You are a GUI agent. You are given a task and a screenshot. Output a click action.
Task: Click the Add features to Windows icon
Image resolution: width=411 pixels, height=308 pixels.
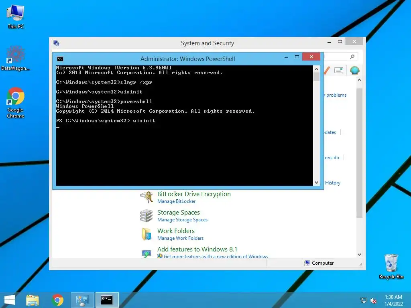pyautogui.click(x=146, y=253)
